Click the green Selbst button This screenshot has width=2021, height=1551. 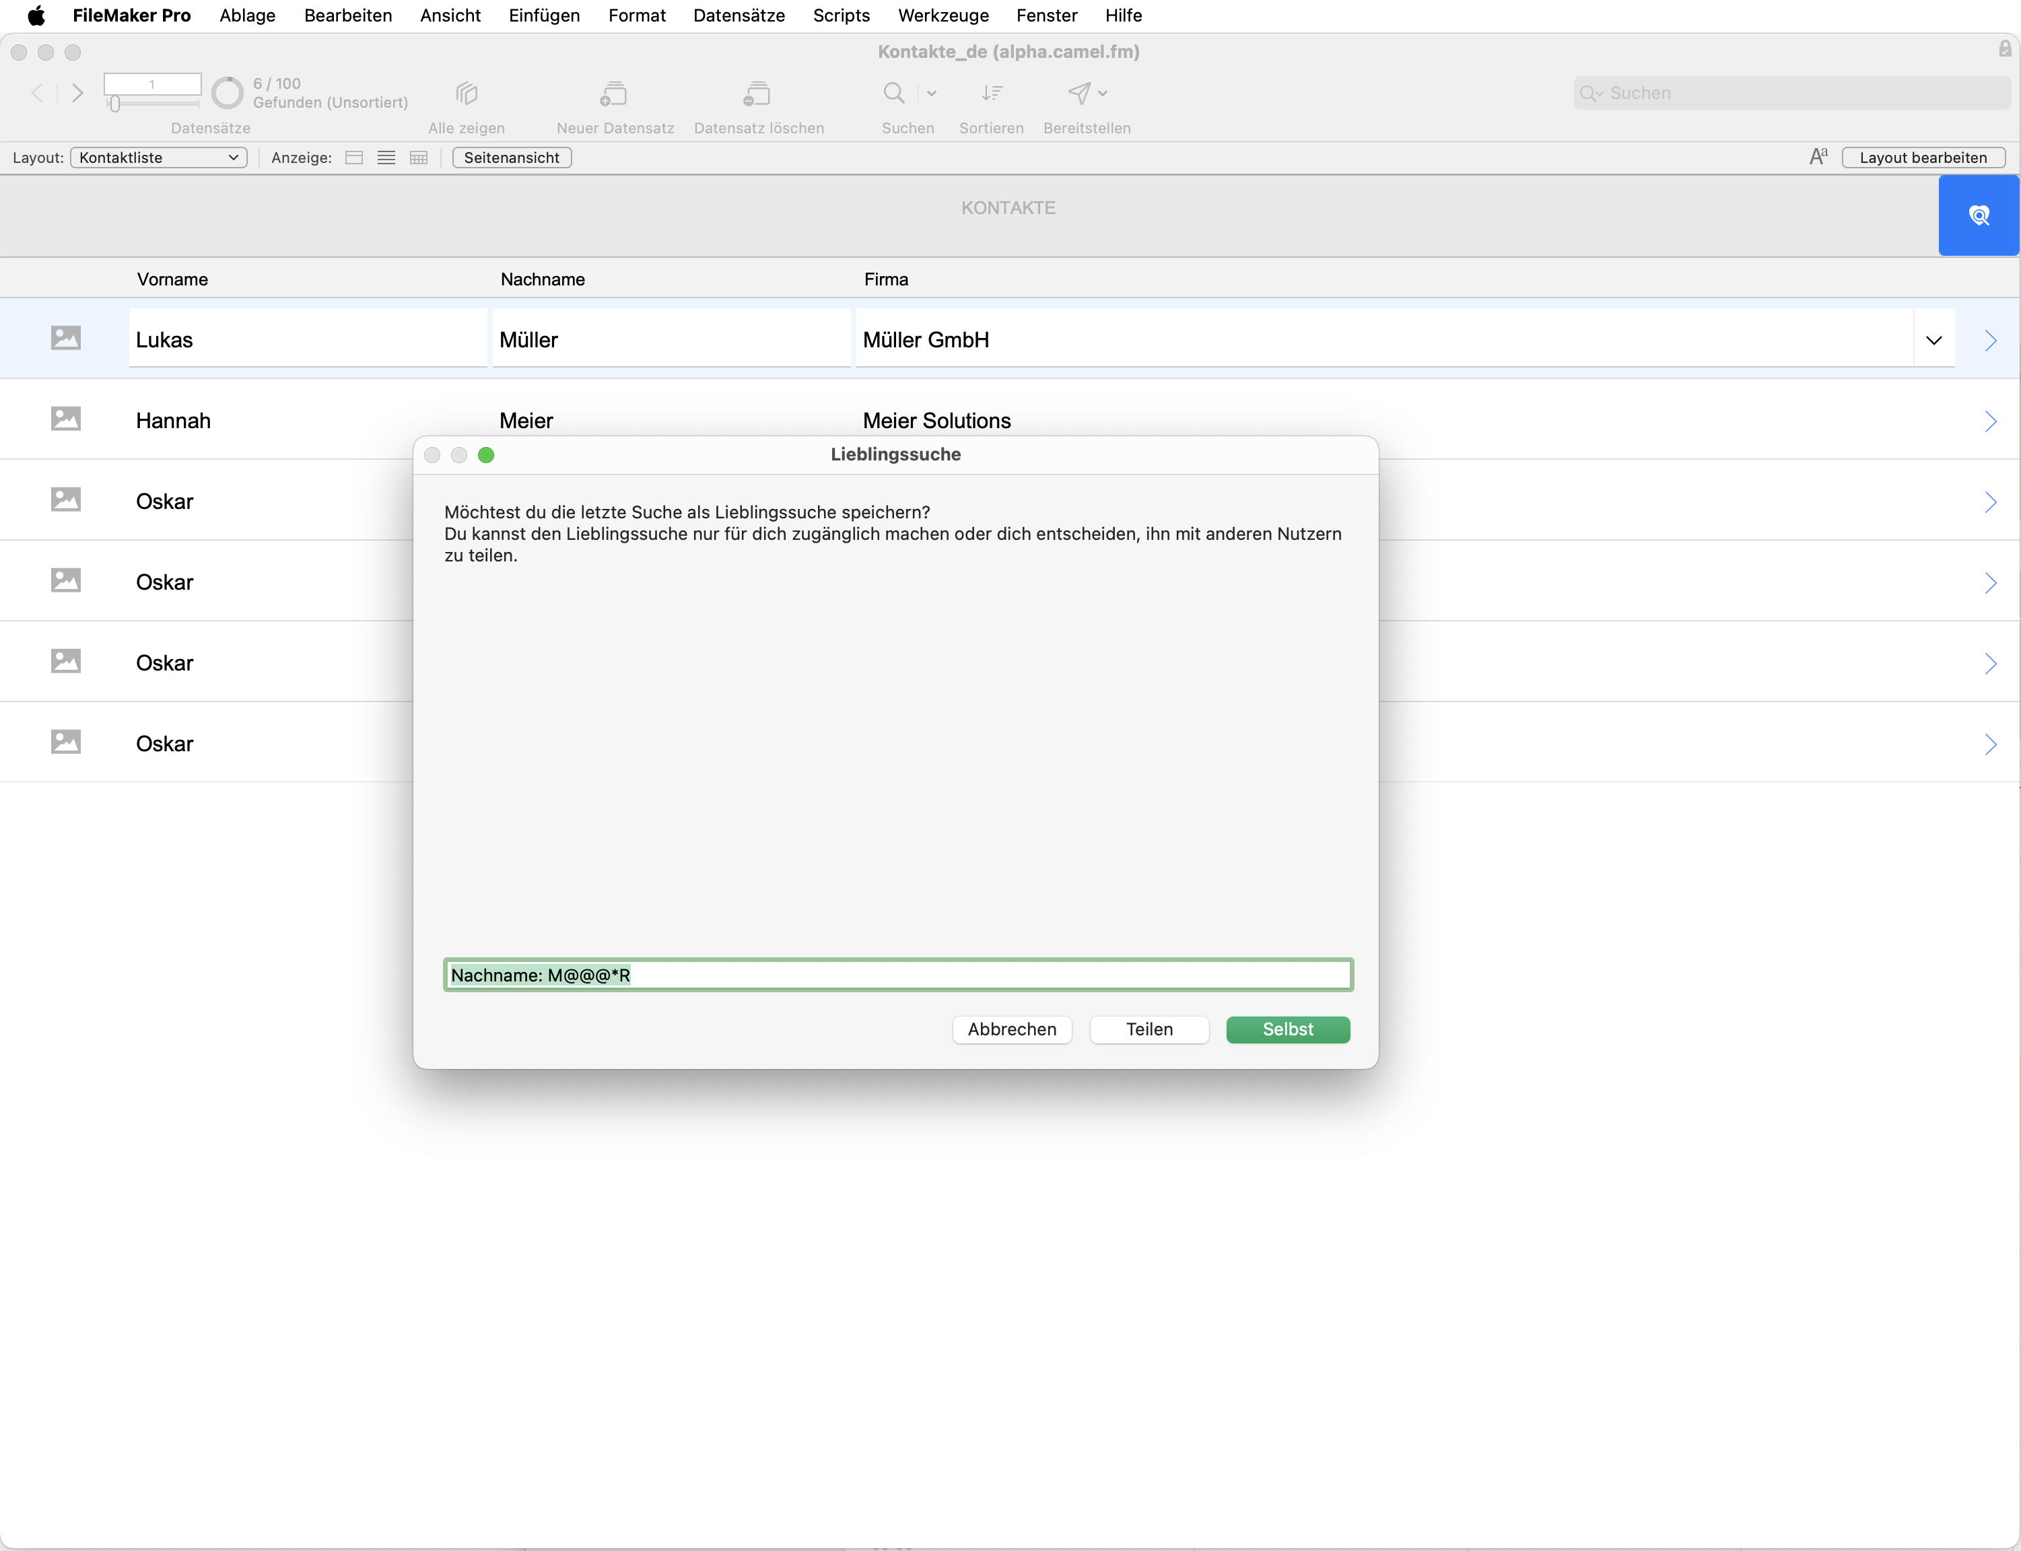[x=1288, y=1029]
